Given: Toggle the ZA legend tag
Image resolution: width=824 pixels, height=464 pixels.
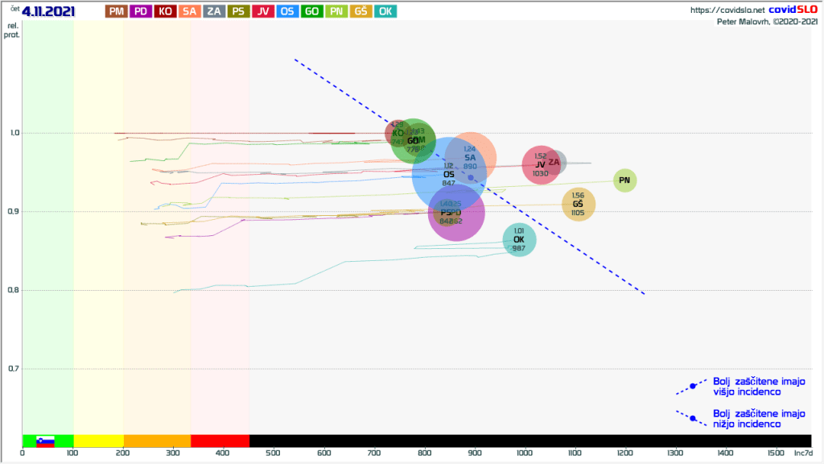Looking at the screenshot, I should (214, 11).
